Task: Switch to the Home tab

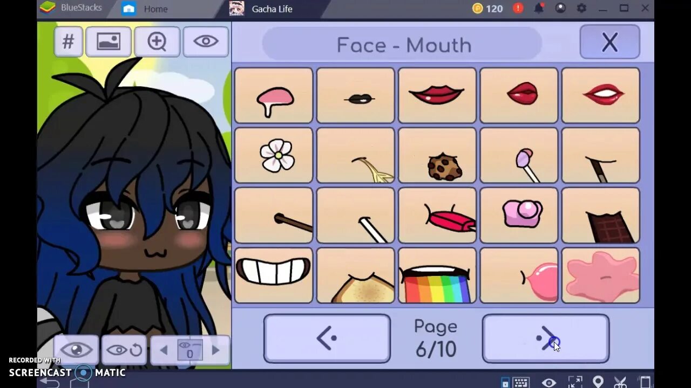Action: pyautogui.click(x=146, y=9)
